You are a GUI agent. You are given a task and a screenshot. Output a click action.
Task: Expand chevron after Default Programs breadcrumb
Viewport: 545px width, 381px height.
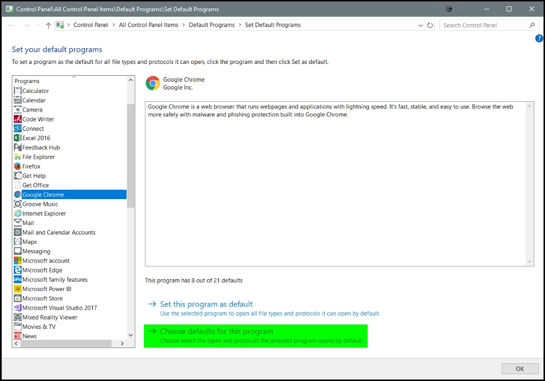tap(240, 25)
